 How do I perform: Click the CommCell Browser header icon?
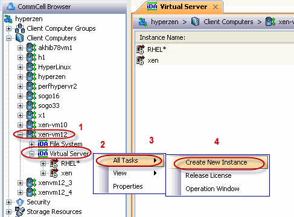pos(11,7)
